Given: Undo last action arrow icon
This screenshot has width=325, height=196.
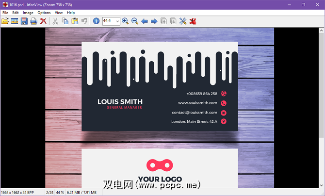Looking at the screenshot, I should pyautogui.click(x=84, y=21).
